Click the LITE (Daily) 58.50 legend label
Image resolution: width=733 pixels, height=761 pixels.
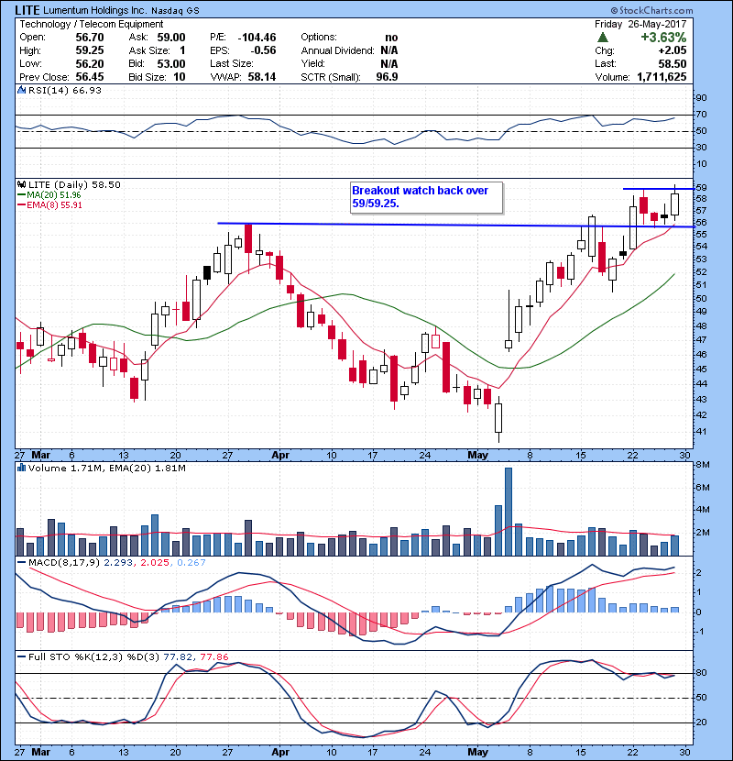click(74, 185)
